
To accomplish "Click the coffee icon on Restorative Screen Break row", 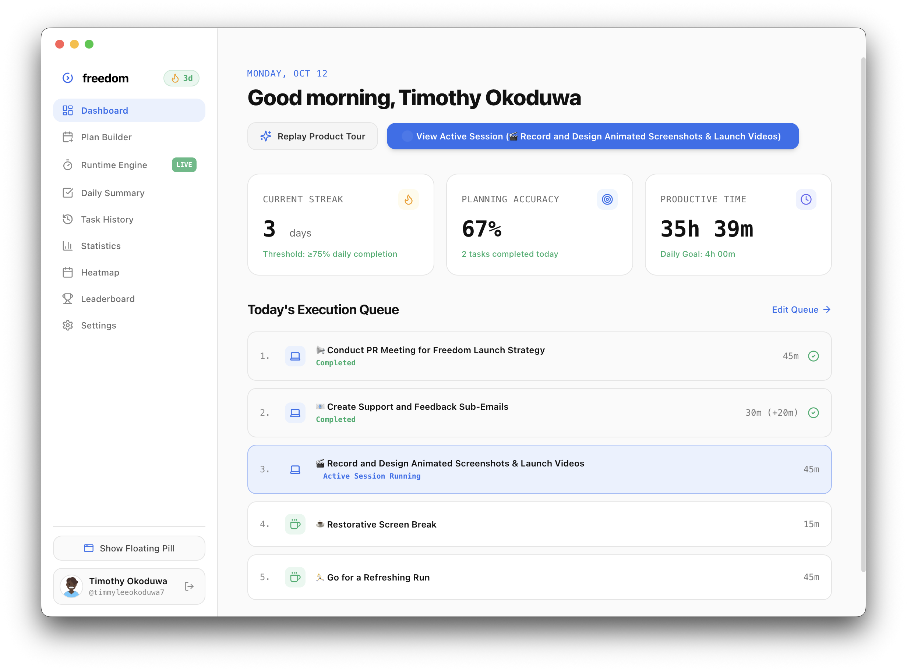I will [295, 524].
